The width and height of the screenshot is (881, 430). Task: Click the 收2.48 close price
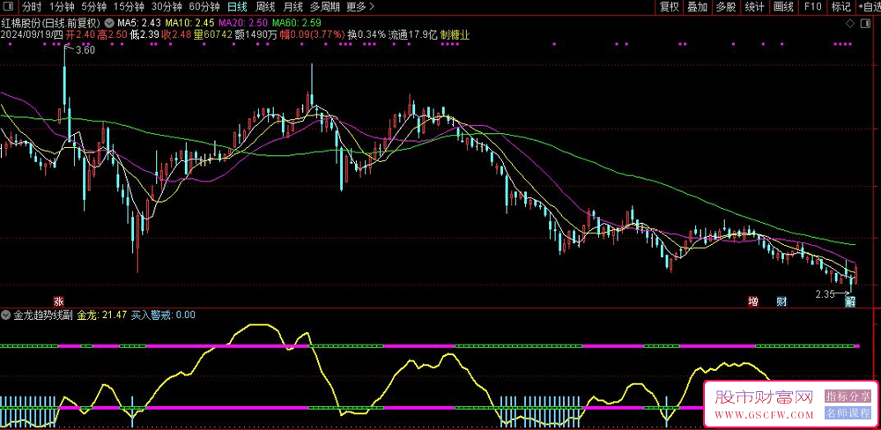click(x=178, y=35)
